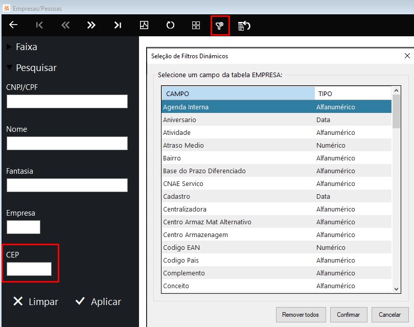Viewport: 414px width, 327px height.
Task: Select the Conceito field row
Action: point(277,286)
